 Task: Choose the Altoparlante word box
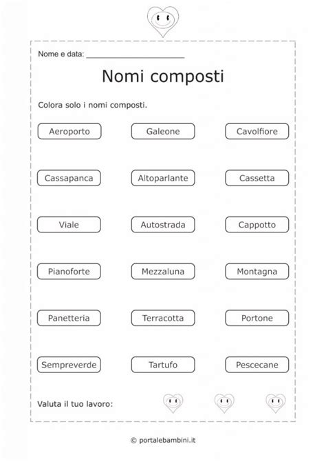(163, 178)
